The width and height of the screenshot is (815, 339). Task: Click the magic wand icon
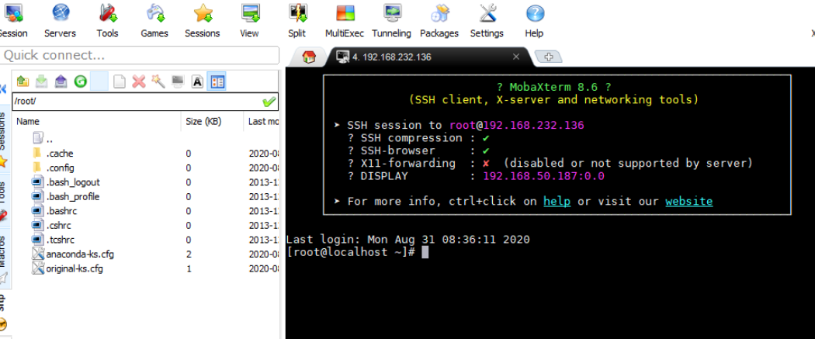158,81
